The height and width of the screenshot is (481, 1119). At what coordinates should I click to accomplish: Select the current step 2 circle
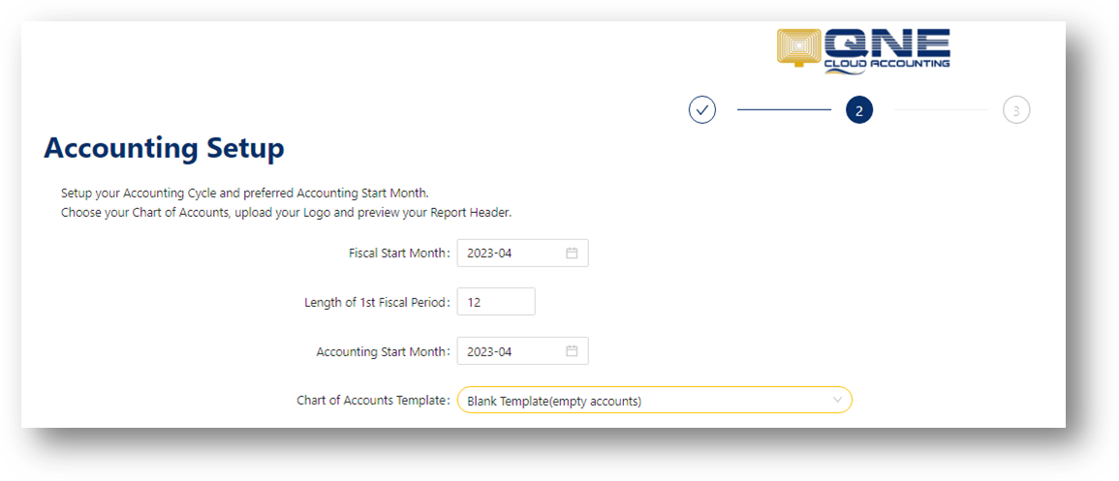(x=859, y=109)
